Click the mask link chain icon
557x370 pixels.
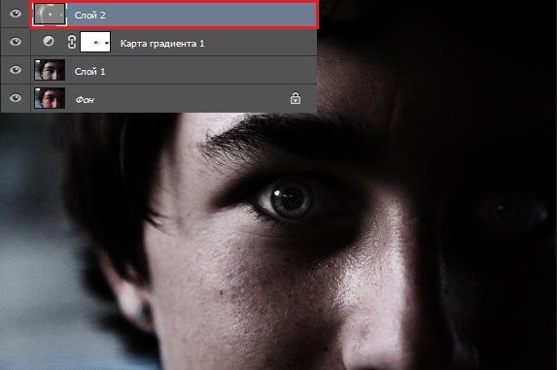coord(72,42)
